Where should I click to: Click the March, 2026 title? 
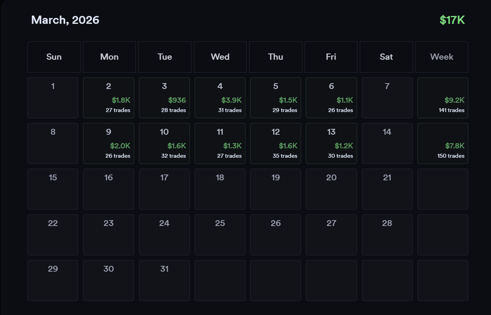coord(65,20)
